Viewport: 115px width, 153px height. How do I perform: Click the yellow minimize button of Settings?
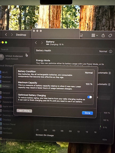(x=3, y=42)
